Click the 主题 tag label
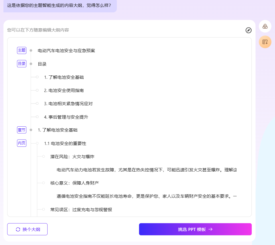 point(22,50)
